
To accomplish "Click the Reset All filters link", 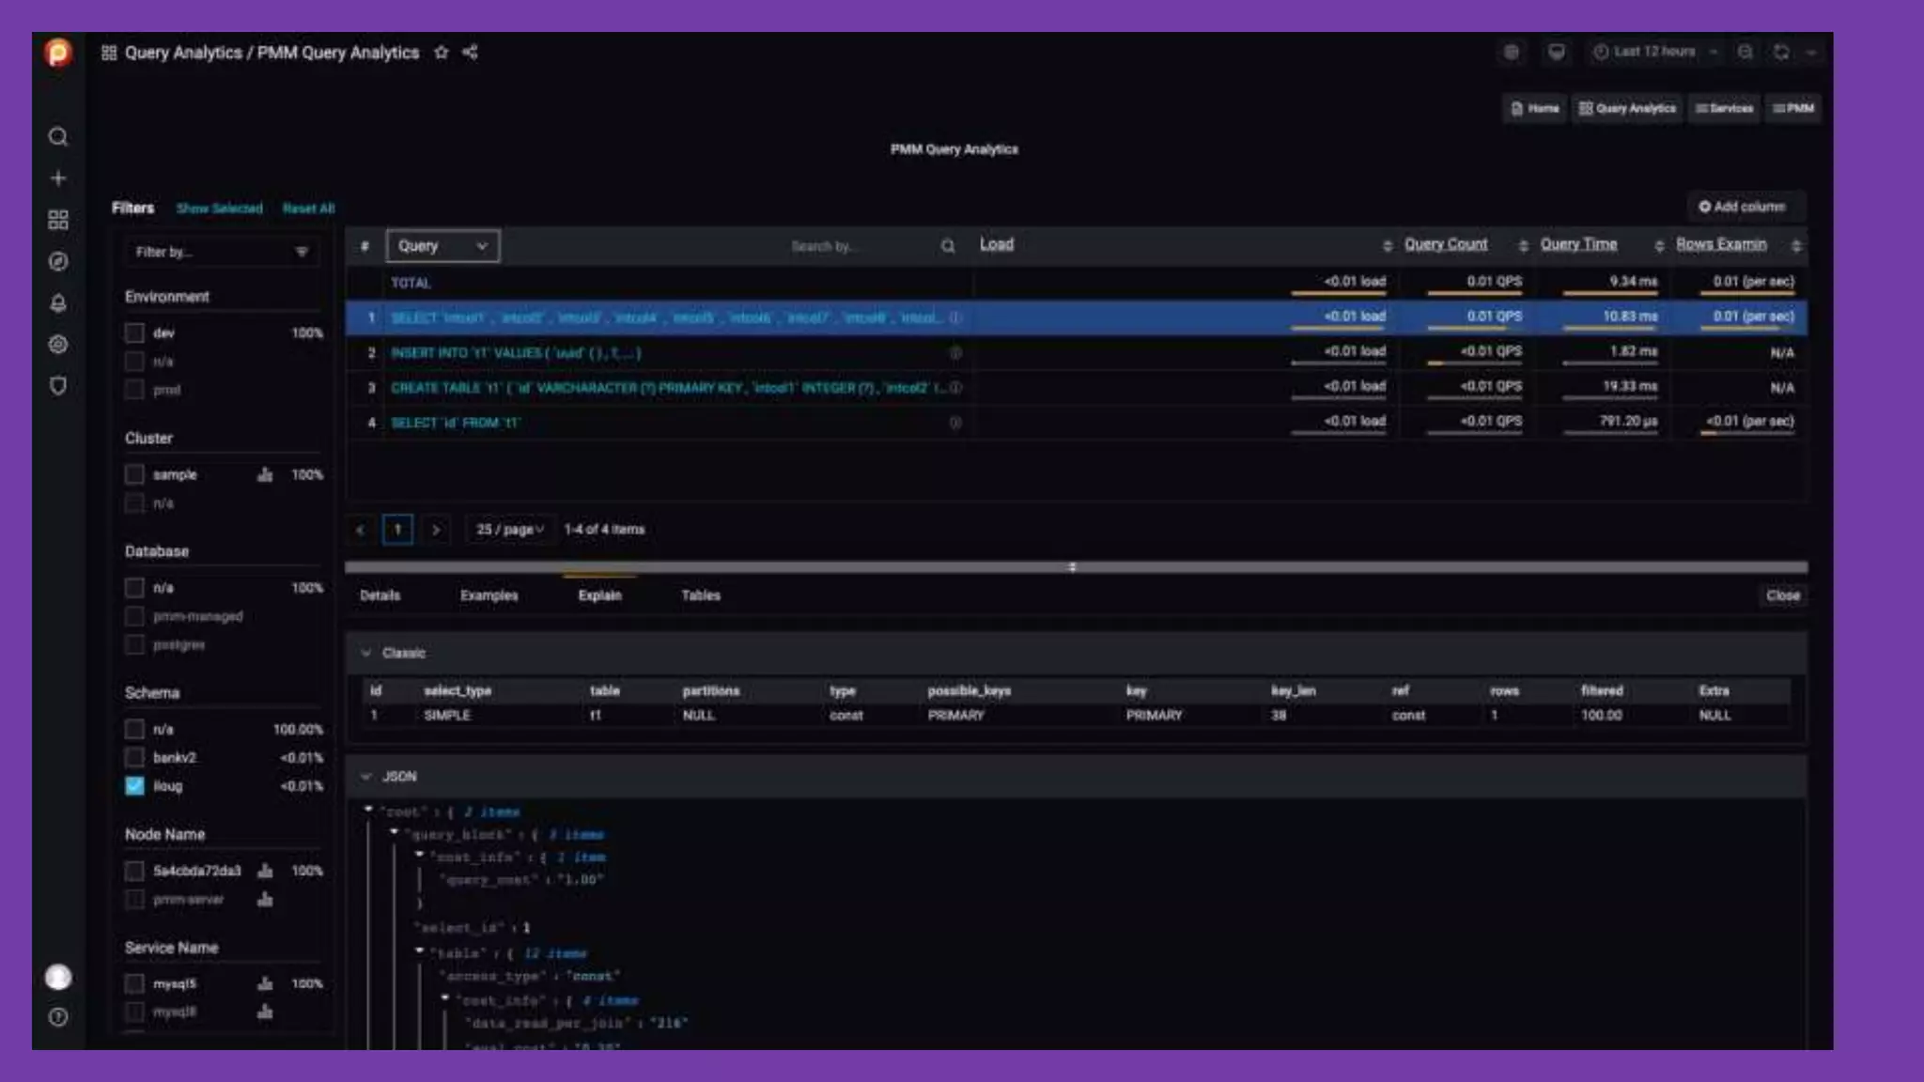I will pyautogui.click(x=308, y=209).
